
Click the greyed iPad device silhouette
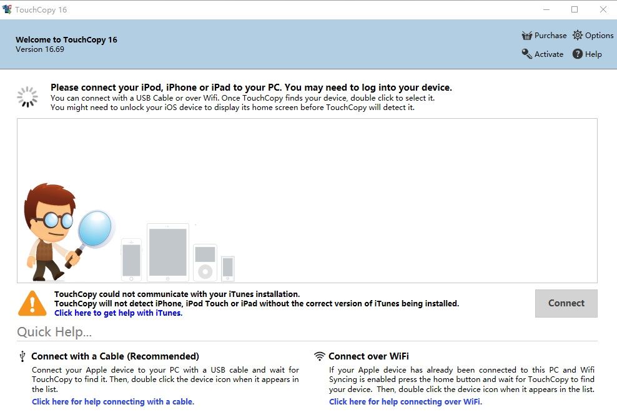[167, 253]
